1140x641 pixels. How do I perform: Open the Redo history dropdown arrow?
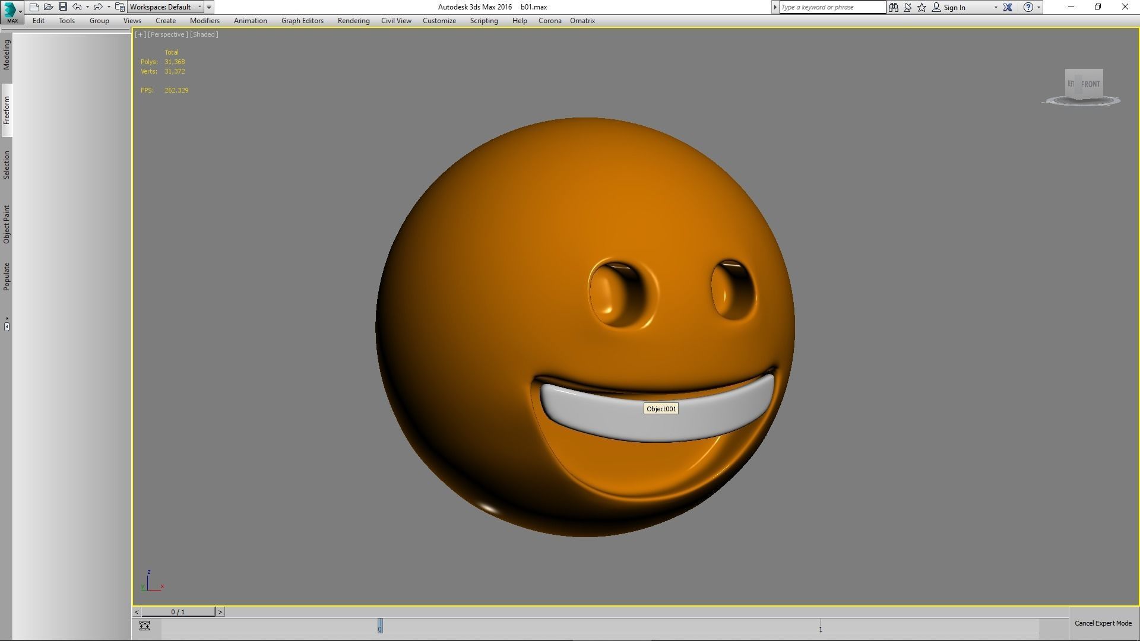(109, 7)
